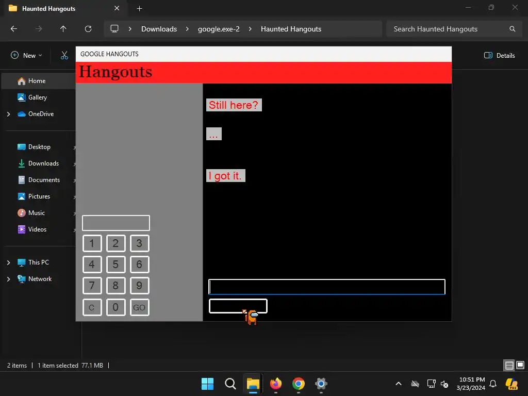
Task: Click the search magnifier icon
Action: 512,29
